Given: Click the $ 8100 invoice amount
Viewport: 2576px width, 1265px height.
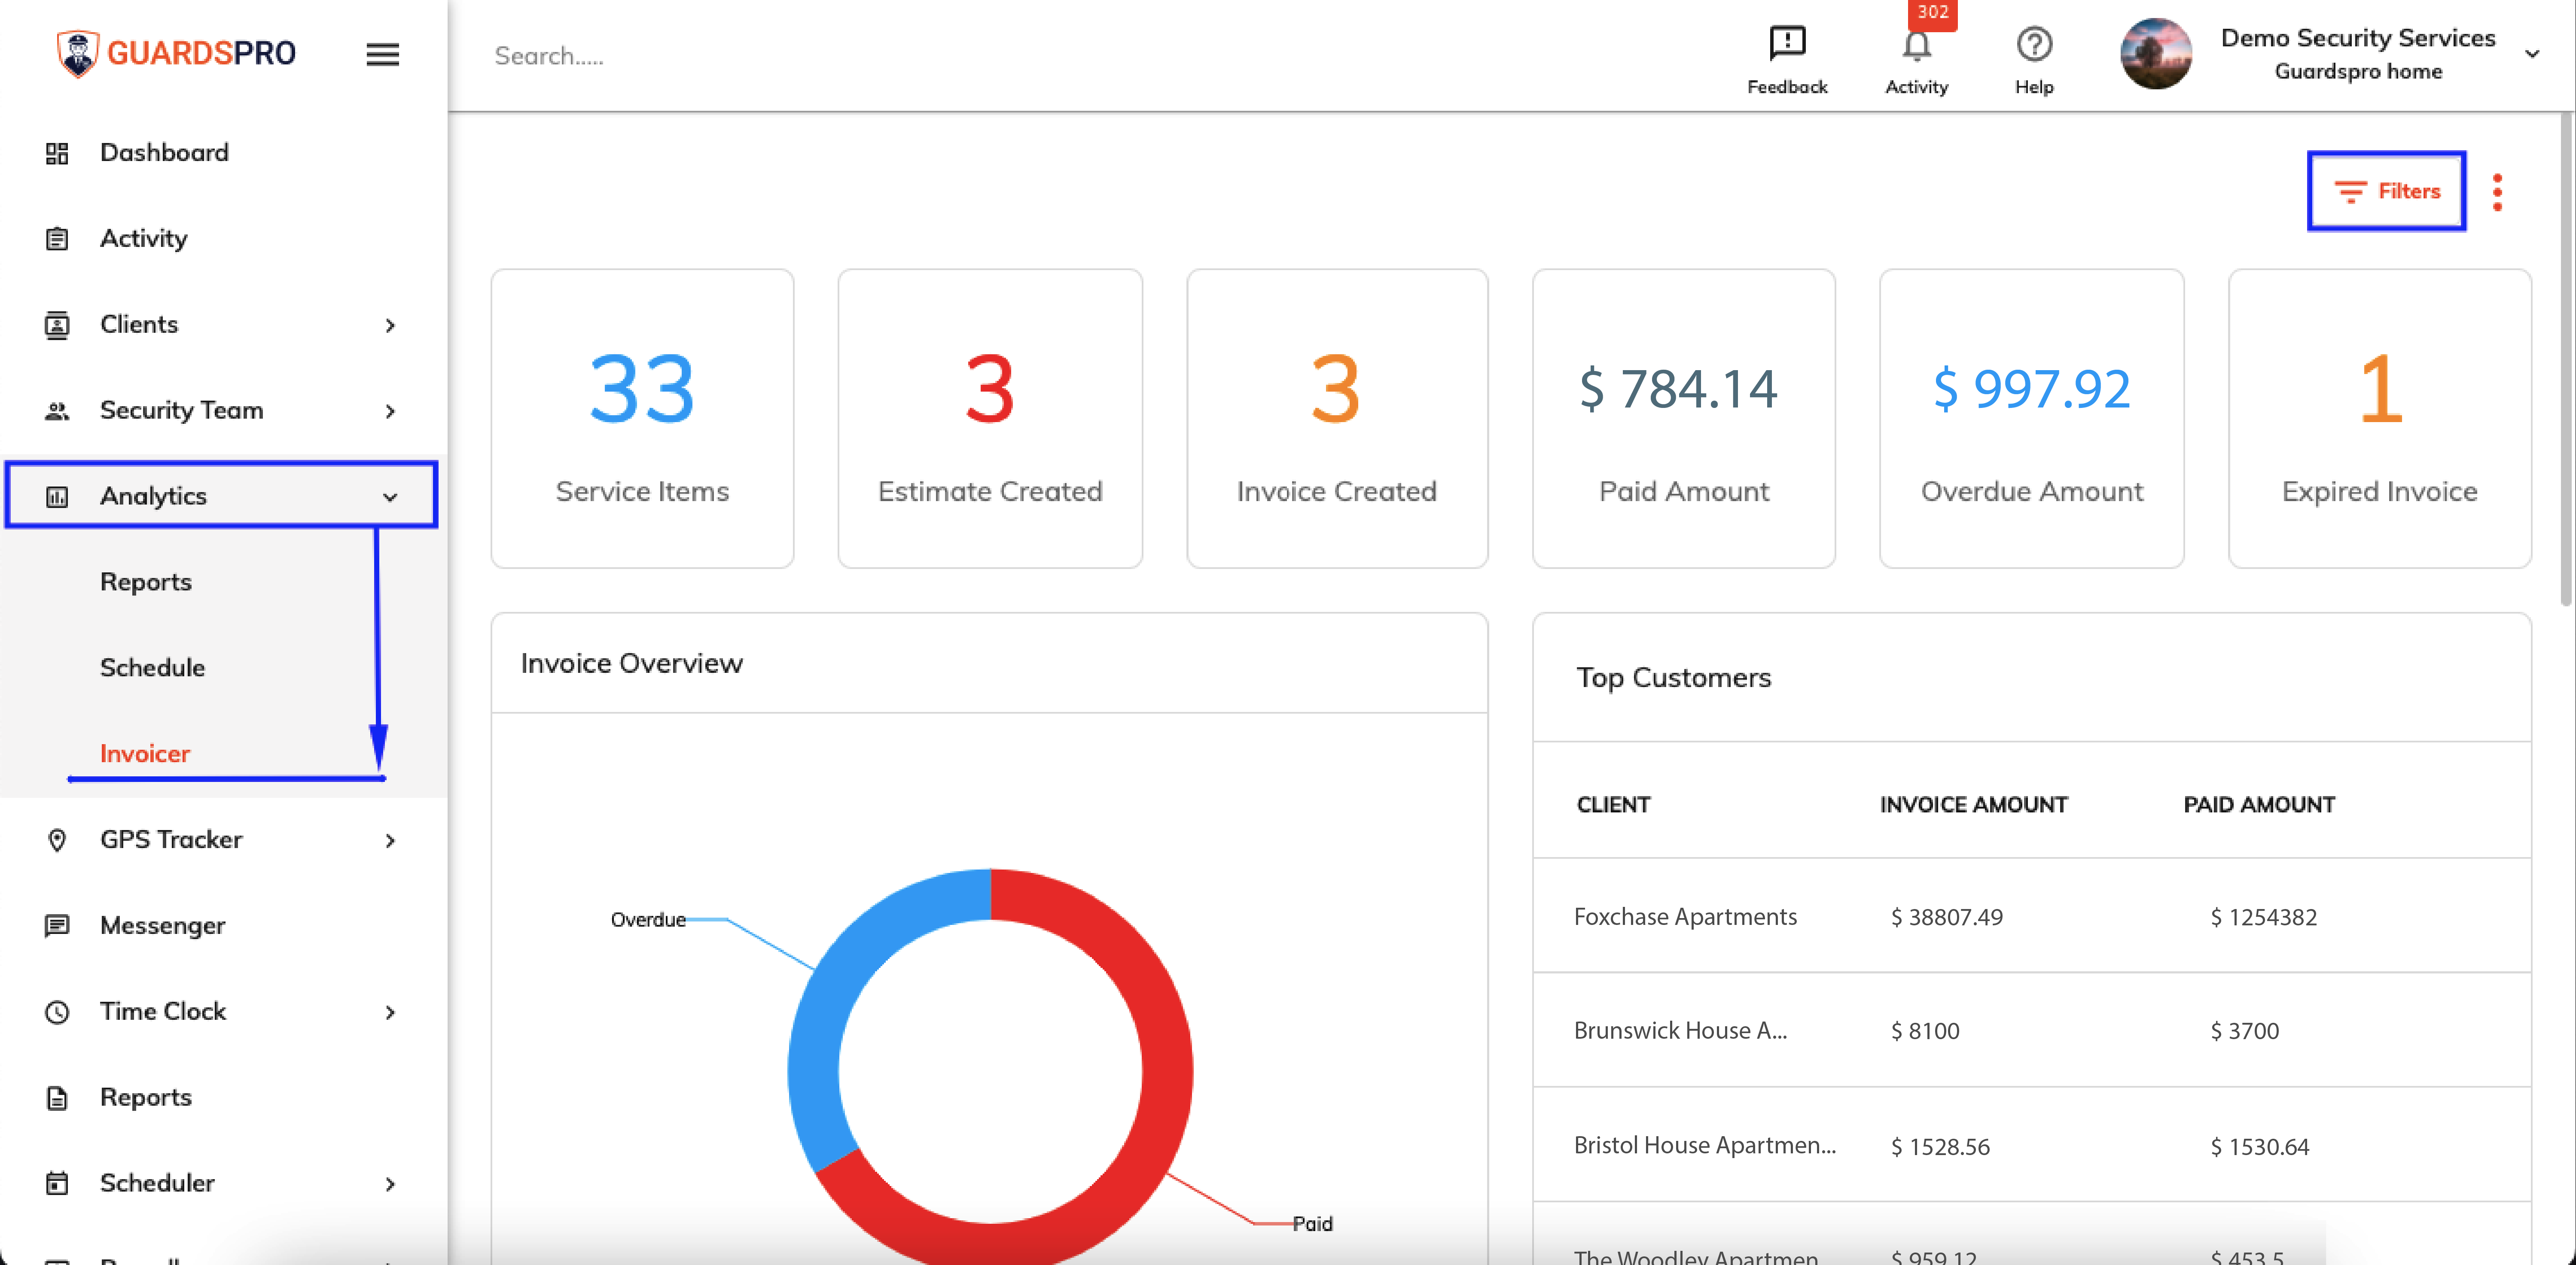Looking at the screenshot, I should (1924, 1031).
